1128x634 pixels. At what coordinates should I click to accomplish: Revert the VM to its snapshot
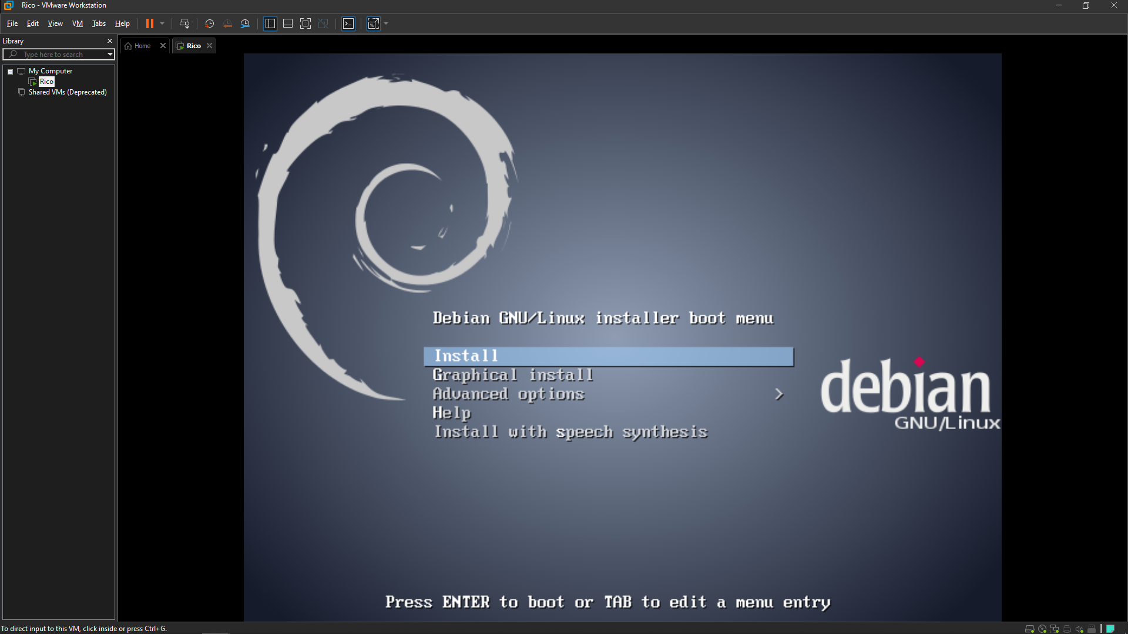227,23
